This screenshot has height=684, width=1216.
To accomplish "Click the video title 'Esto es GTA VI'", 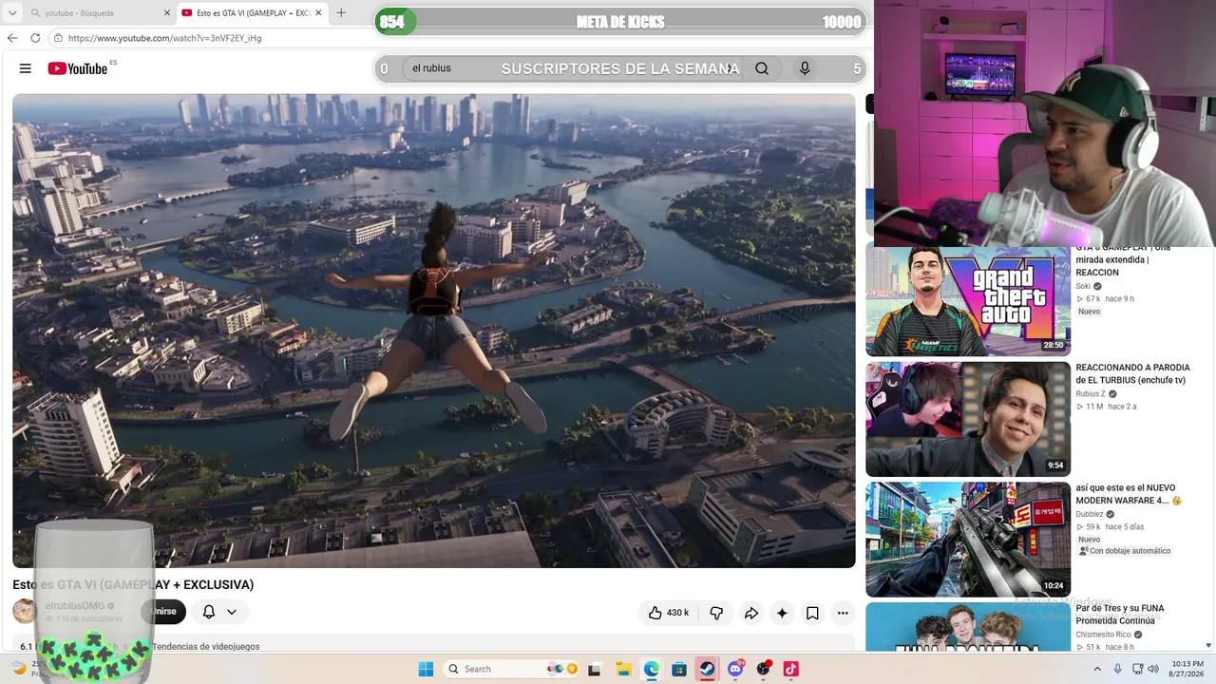I will click(133, 584).
